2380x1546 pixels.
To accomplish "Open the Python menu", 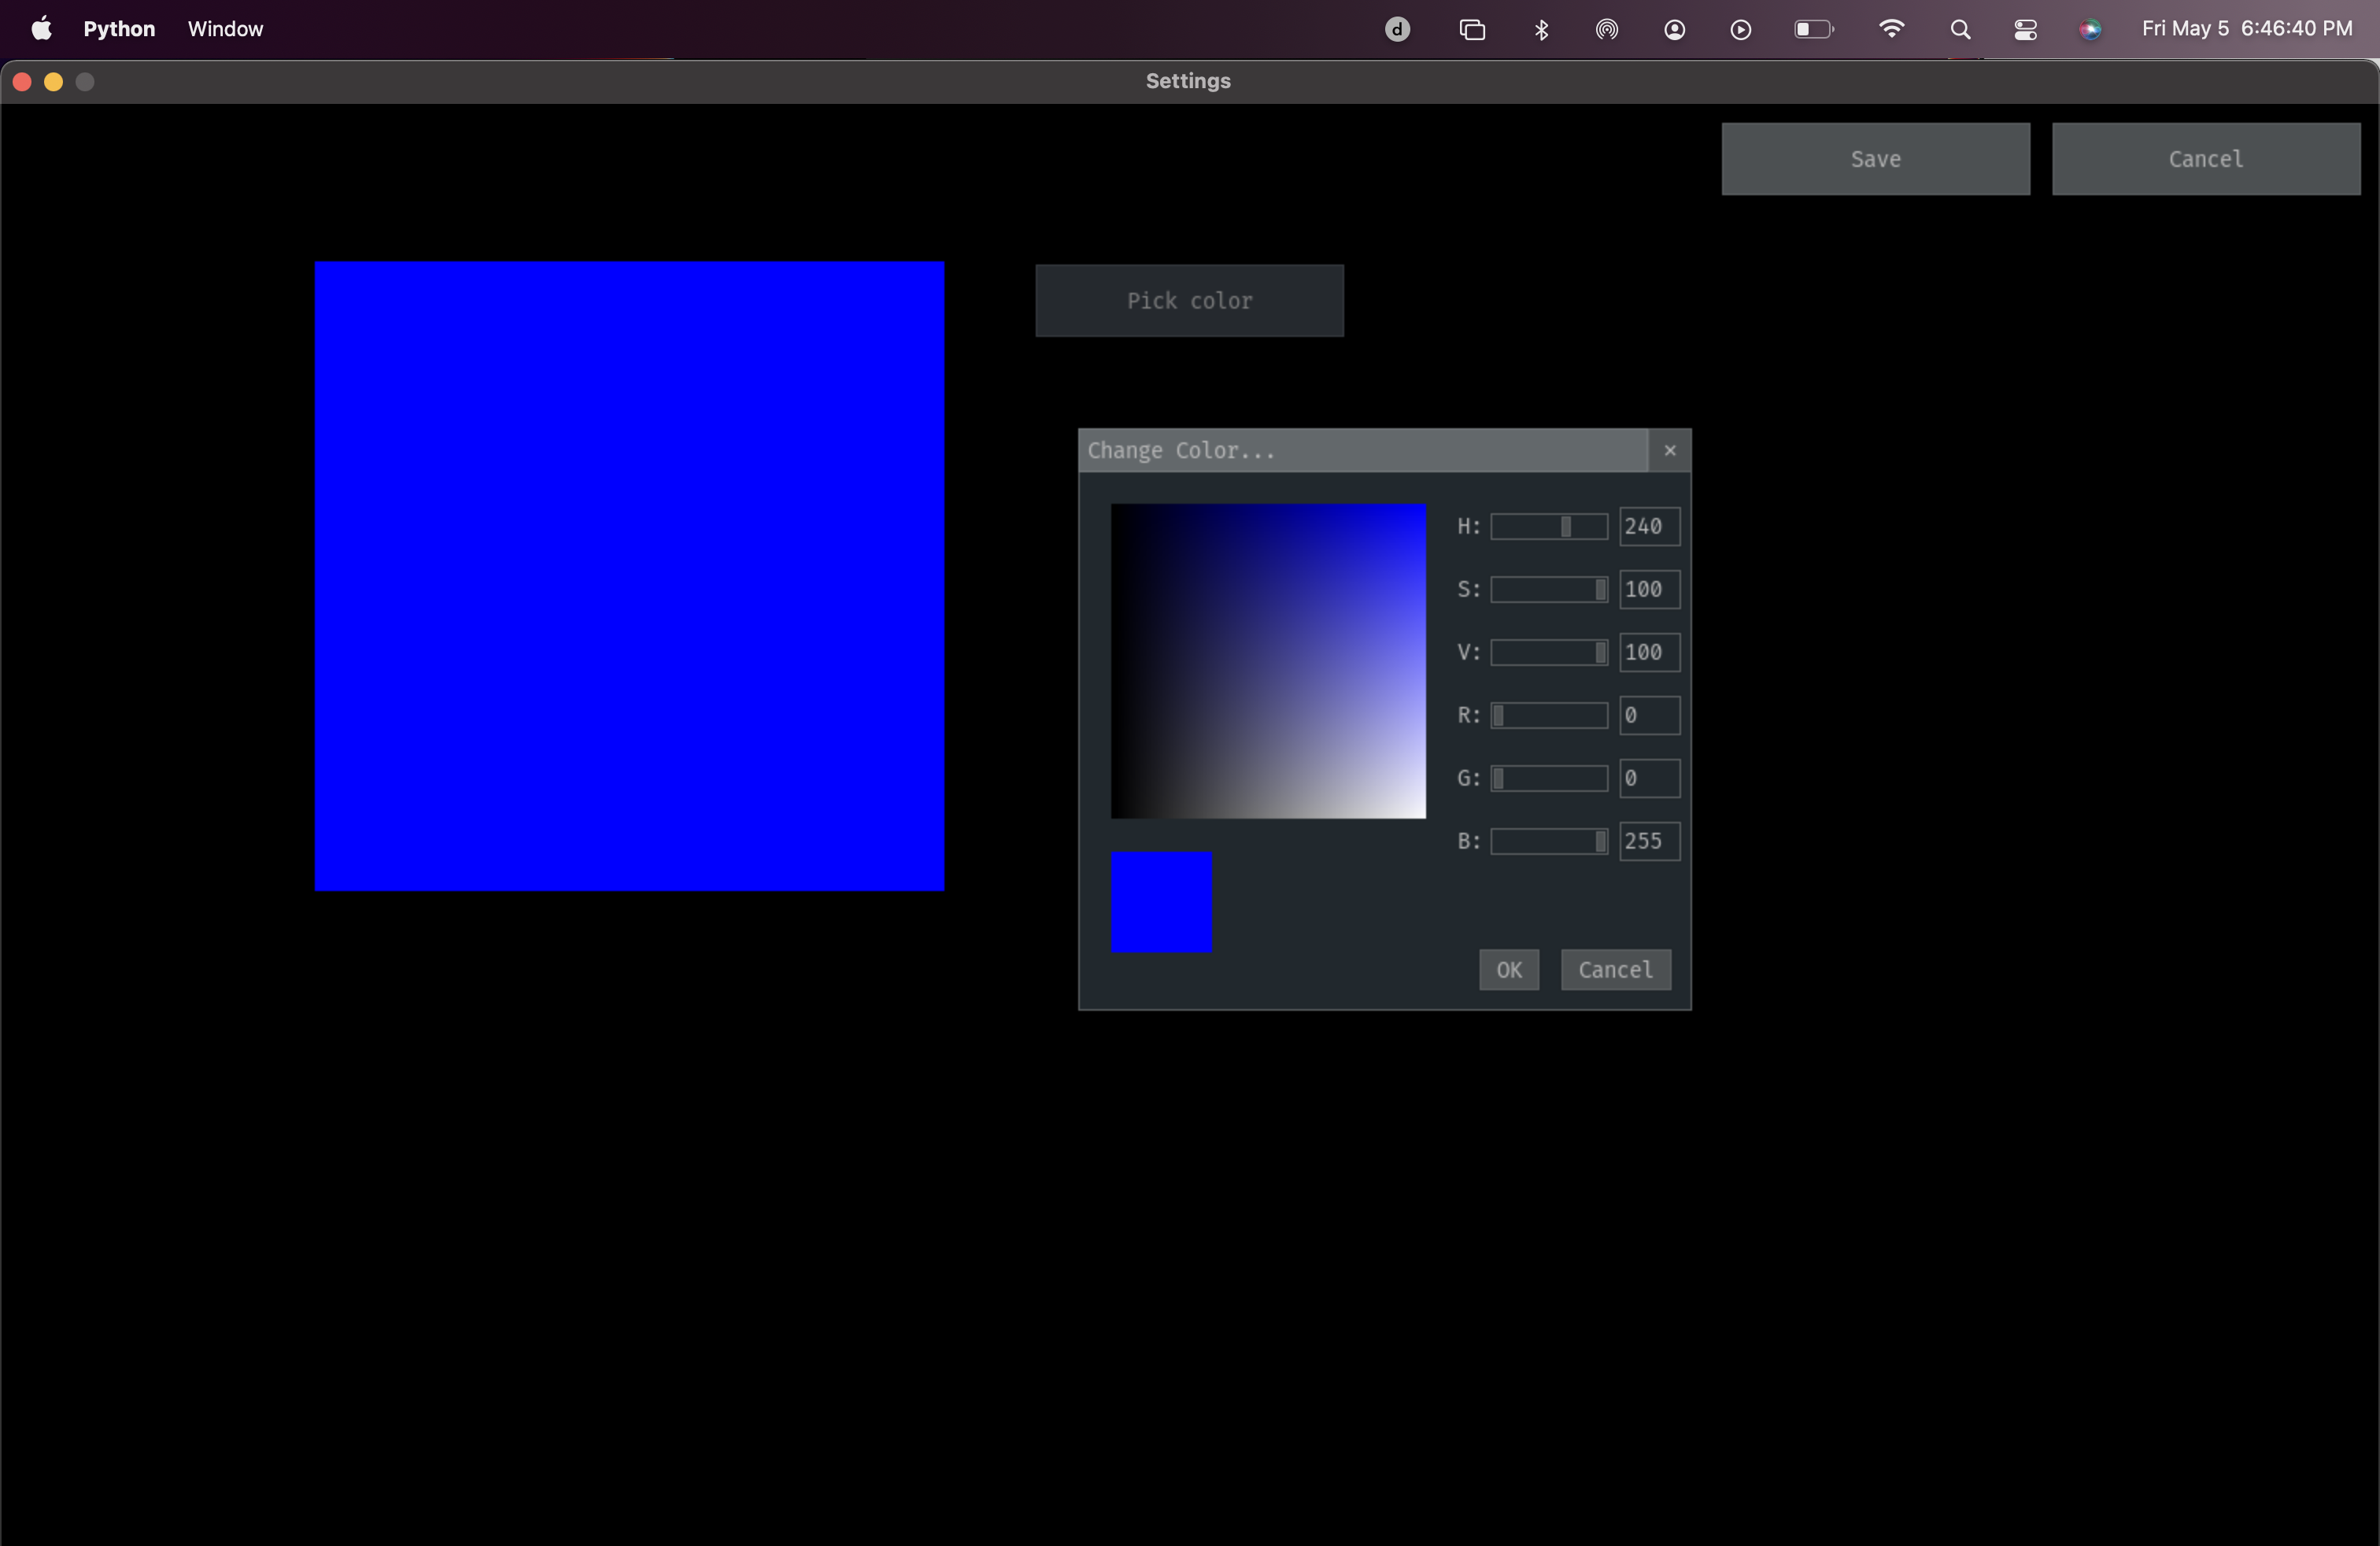I will [119, 28].
